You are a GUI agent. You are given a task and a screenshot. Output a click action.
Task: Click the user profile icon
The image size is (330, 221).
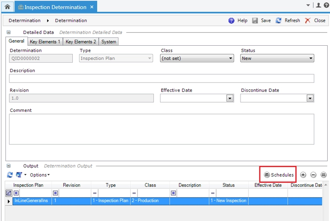[319, 5]
